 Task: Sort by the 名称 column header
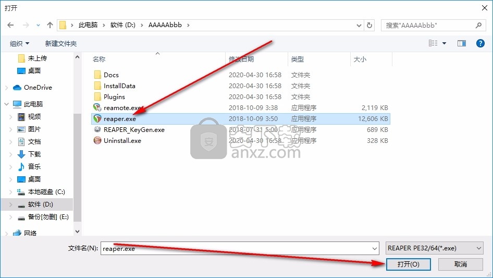tap(99, 59)
